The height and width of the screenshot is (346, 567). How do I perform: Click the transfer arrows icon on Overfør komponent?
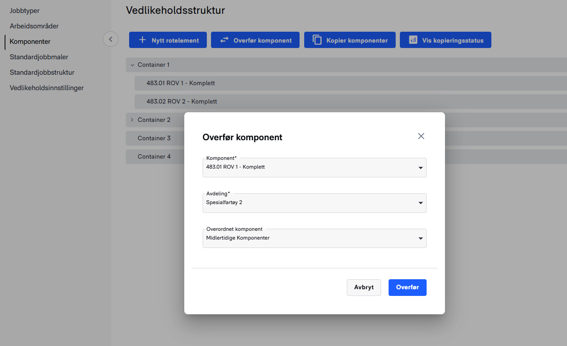point(224,40)
